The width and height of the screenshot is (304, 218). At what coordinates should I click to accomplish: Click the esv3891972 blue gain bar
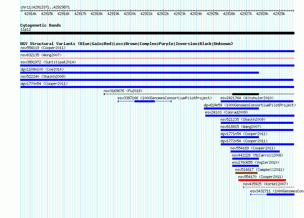pyautogui.click(x=157, y=66)
